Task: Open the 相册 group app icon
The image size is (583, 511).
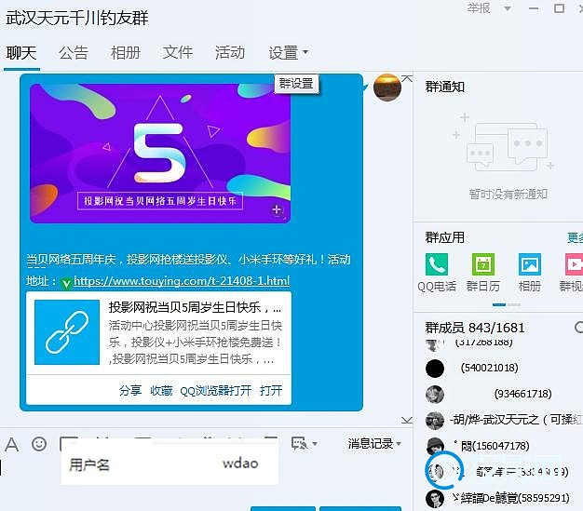Action: 530,273
